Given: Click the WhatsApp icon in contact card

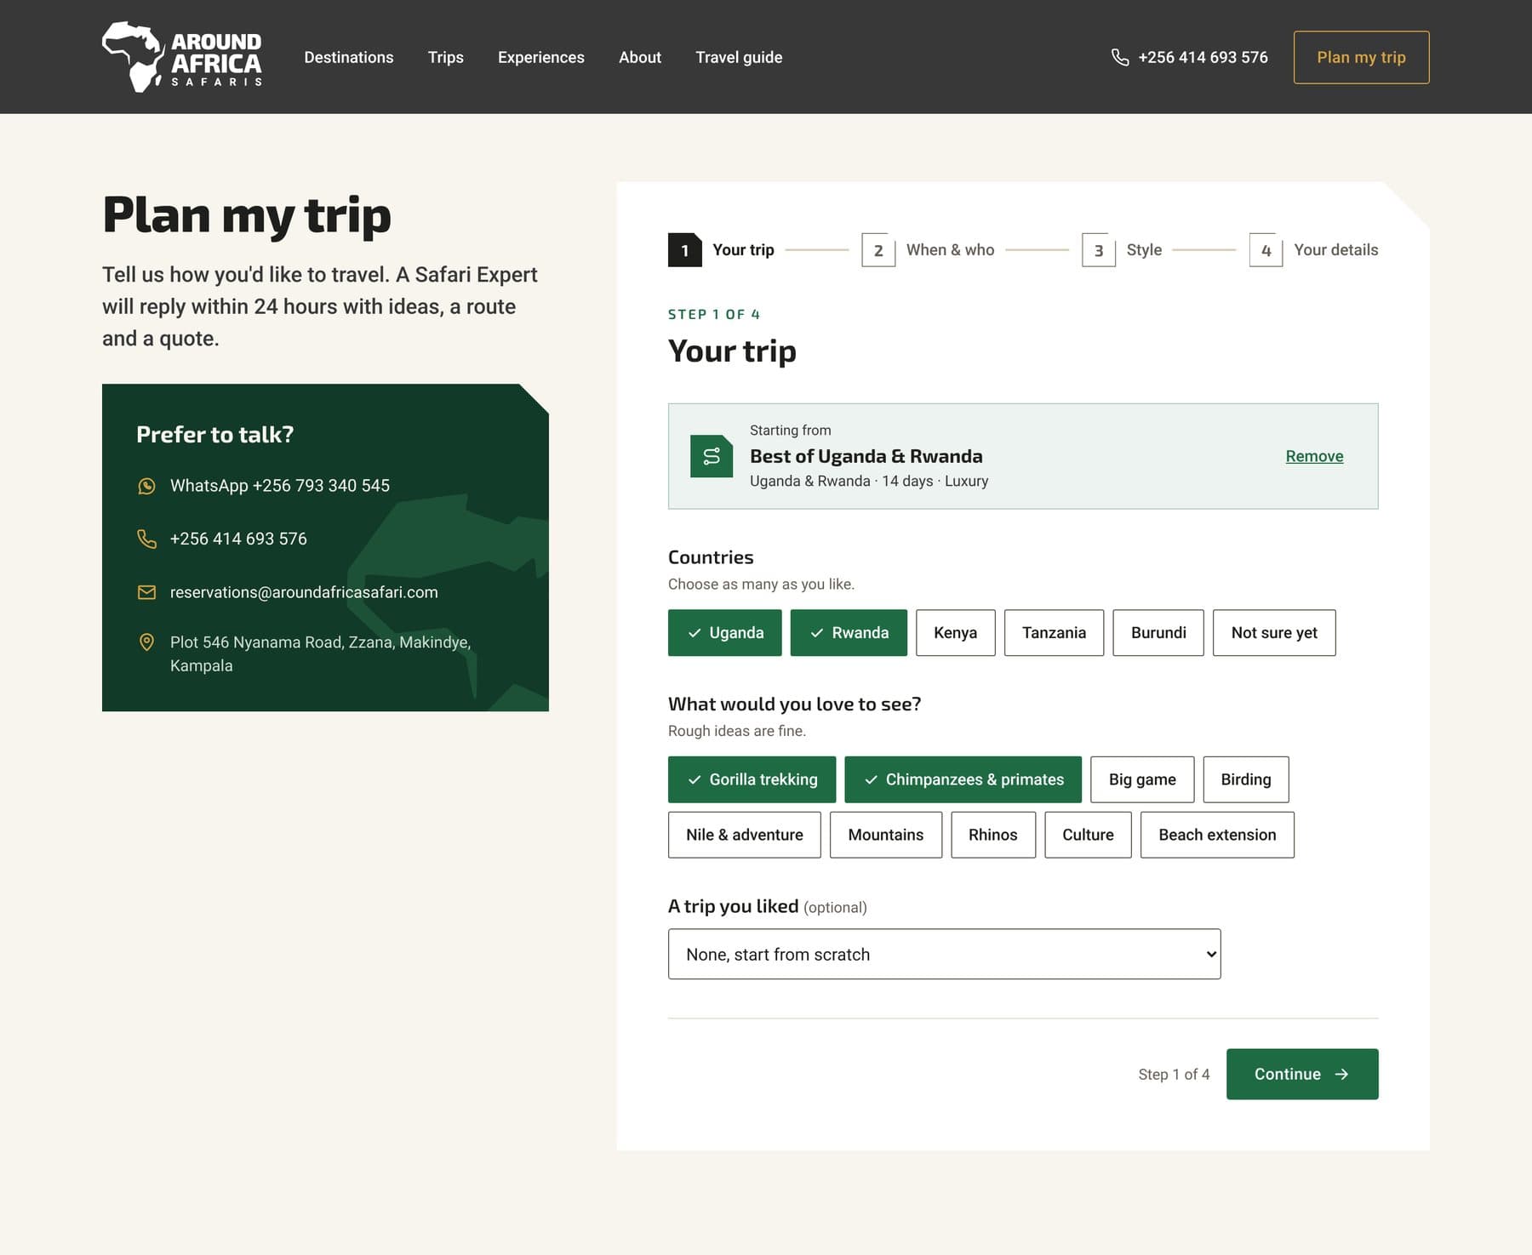Looking at the screenshot, I should click(146, 486).
